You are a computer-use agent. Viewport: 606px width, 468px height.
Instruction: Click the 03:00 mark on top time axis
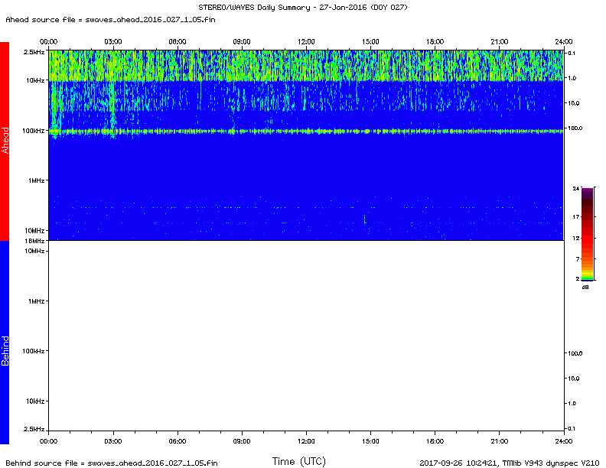click(x=113, y=41)
